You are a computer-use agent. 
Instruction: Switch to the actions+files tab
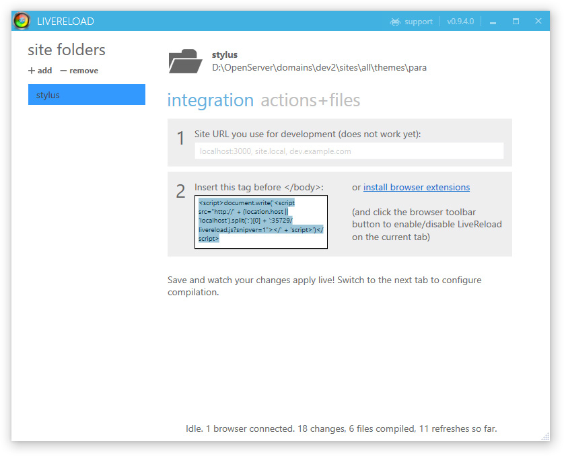point(310,100)
